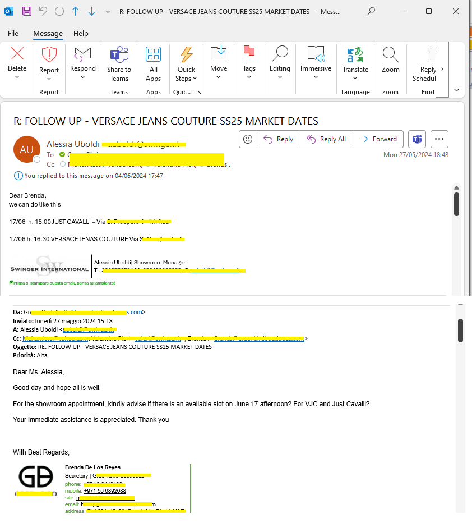
Task: Click Swinger International logo in signature
Action: (x=49, y=267)
